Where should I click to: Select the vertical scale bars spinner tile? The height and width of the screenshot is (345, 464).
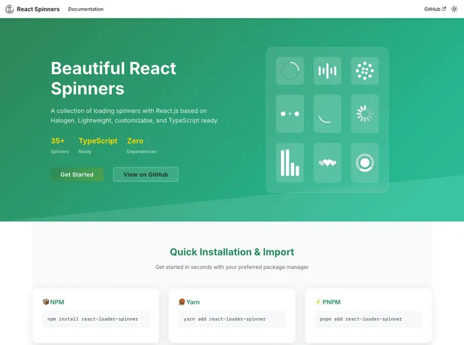coord(327,71)
